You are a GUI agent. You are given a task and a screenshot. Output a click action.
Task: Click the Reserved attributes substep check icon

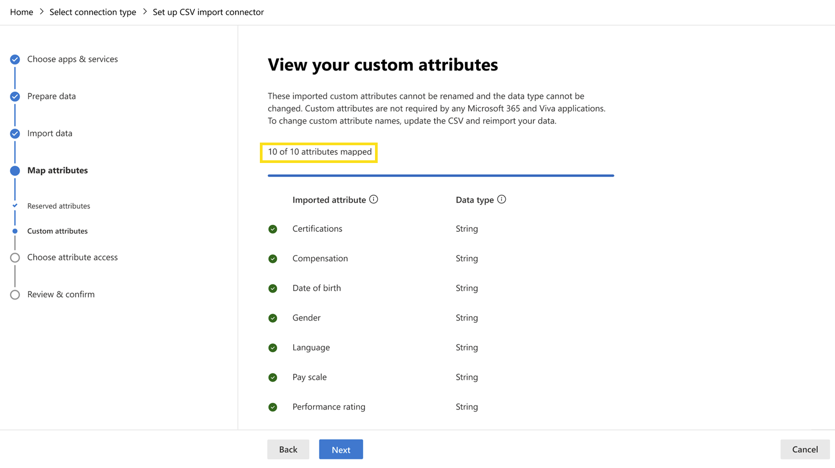pos(15,205)
